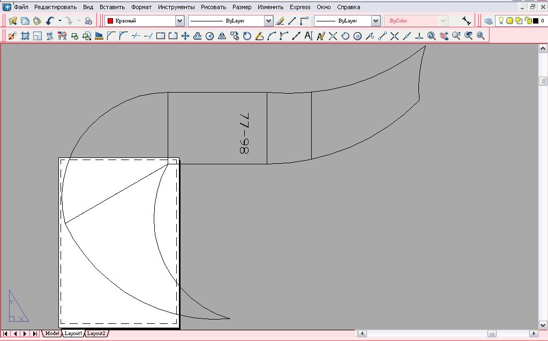Viewport: 548px width, 341px height.
Task: Click the vertical scrollbar down arrow
Action: pos(542,324)
